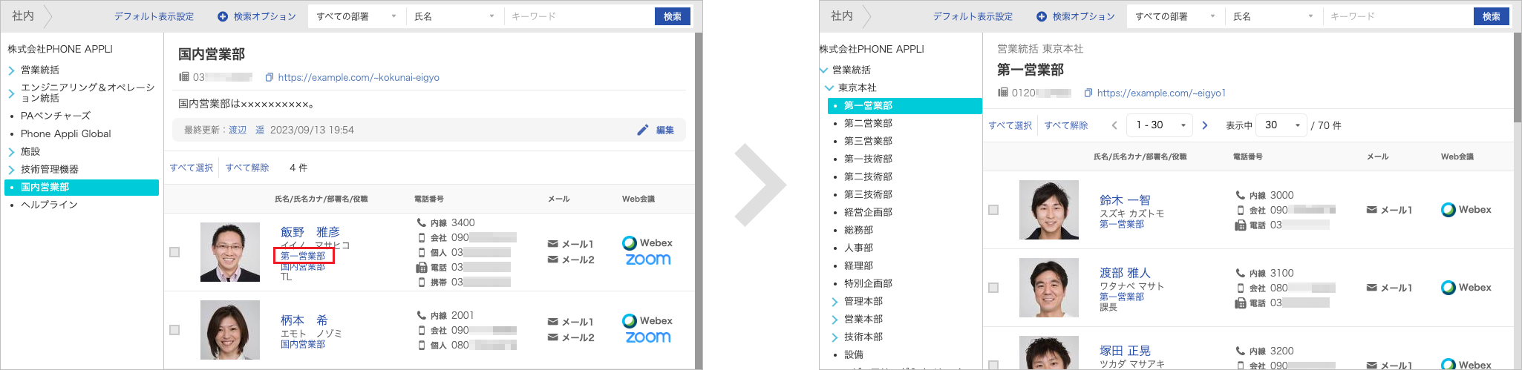The image size is (1522, 370).
Task: Click すべて選択 above the 4 件 list
Action: click(192, 168)
